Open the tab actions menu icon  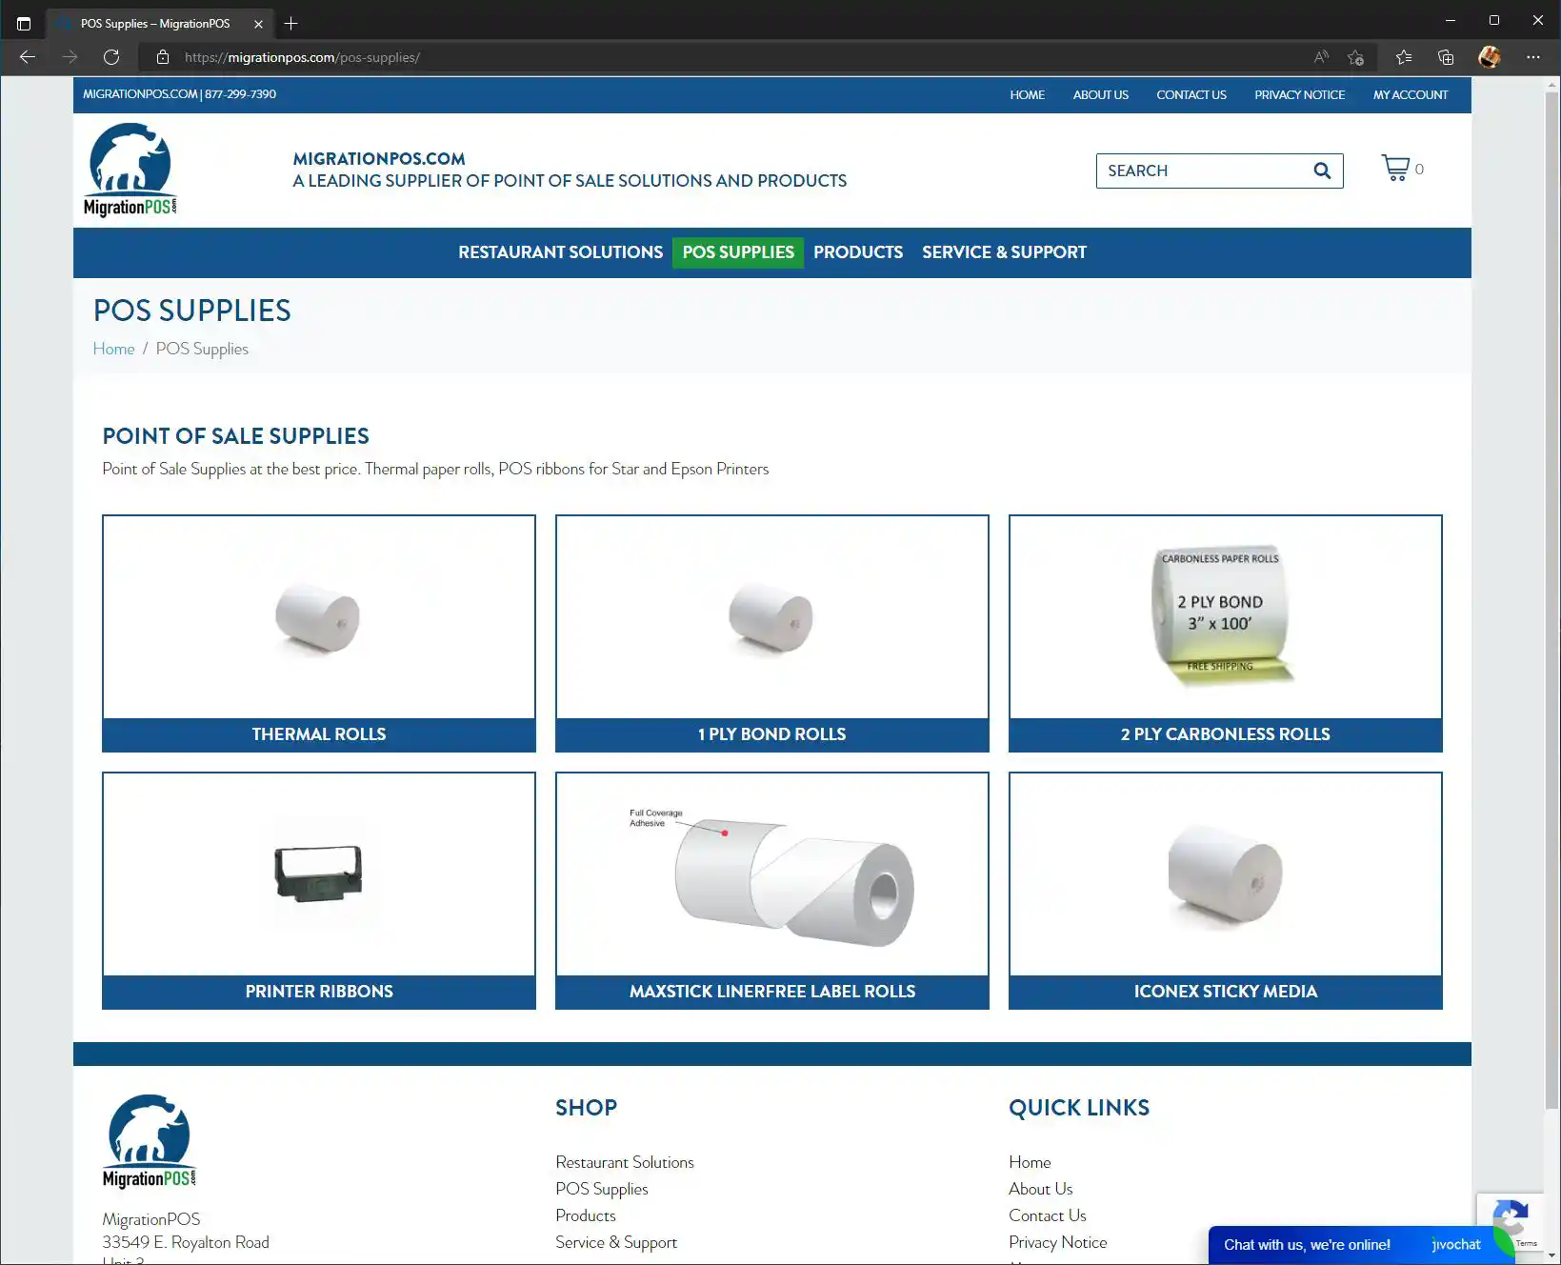[x=24, y=23]
